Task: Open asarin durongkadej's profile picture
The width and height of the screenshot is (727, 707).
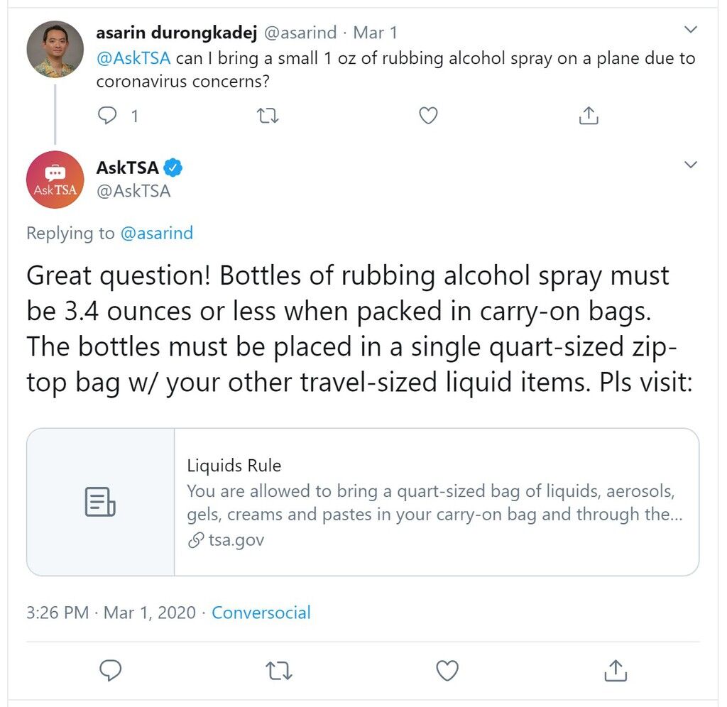Action: [x=55, y=49]
